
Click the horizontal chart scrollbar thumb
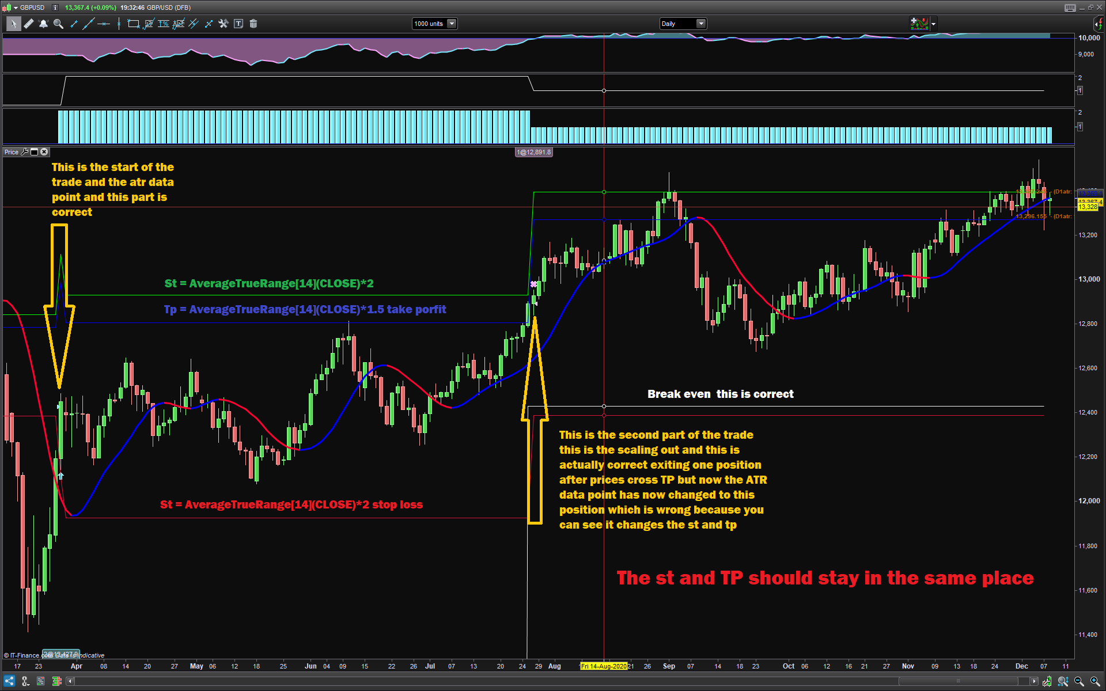pyautogui.click(x=958, y=681)
